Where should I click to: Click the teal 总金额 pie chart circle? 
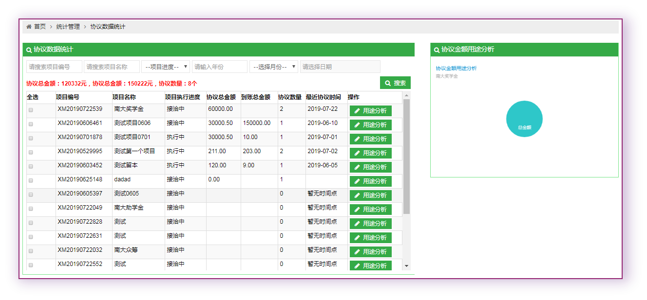pos(524,119)
